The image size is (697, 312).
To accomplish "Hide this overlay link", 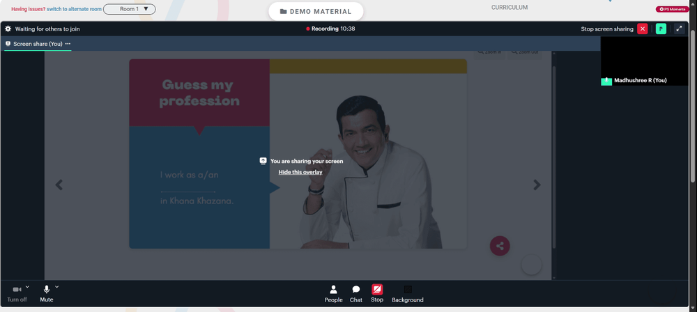I will coord(300,172).
